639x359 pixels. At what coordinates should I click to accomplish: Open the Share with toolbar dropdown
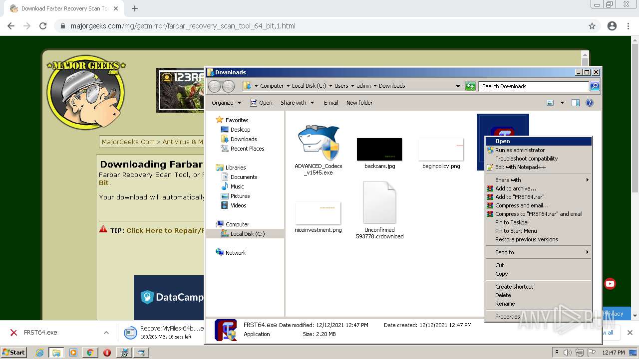[x=297, y=103]
